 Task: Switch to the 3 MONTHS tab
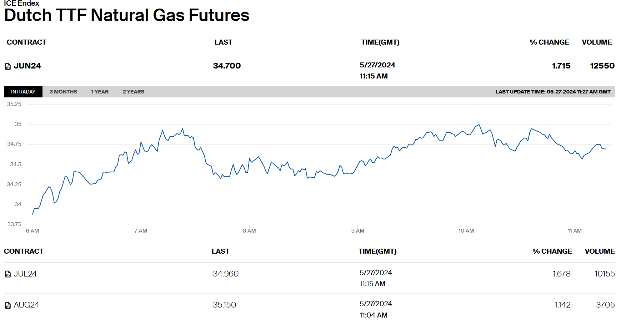click(63, 92)
